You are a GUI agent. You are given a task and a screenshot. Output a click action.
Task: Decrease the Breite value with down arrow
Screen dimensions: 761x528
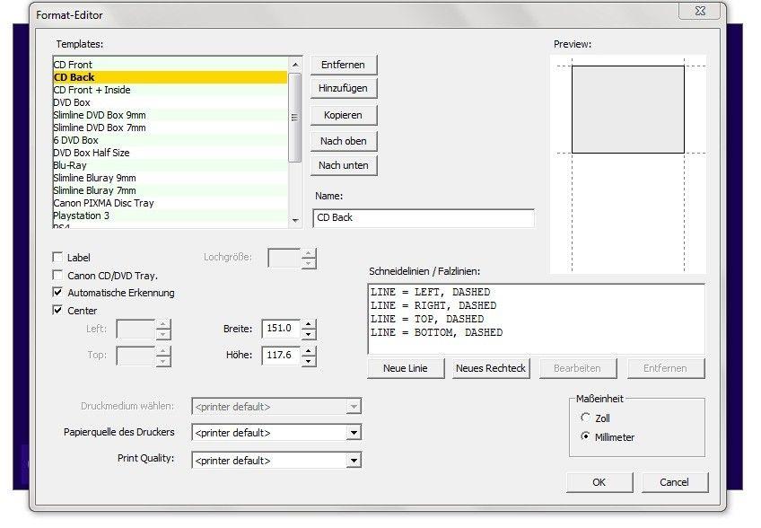point(309,334)
